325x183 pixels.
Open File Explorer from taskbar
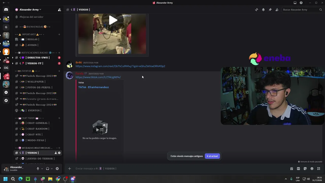click(x=50, y=179)
